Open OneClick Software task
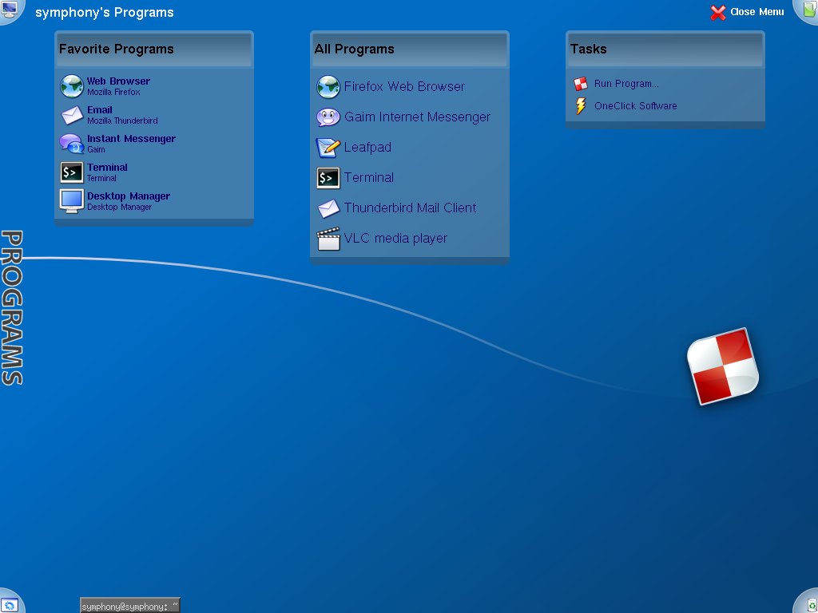This screenshot has width=818, height=613. (x=635, y=106)
